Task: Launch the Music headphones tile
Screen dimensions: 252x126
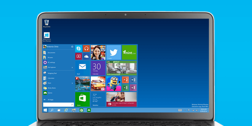Action: (x=86, y=49)
